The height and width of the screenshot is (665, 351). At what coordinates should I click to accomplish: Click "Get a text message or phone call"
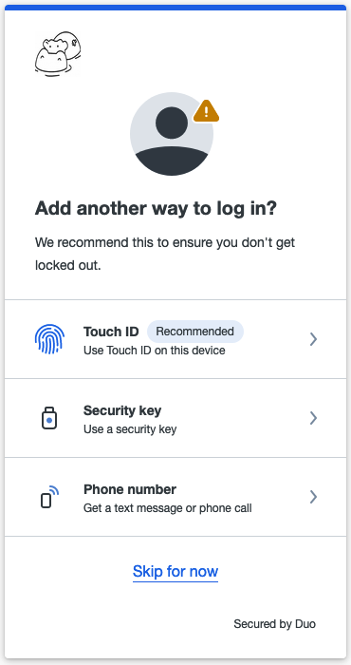point(168,508)
